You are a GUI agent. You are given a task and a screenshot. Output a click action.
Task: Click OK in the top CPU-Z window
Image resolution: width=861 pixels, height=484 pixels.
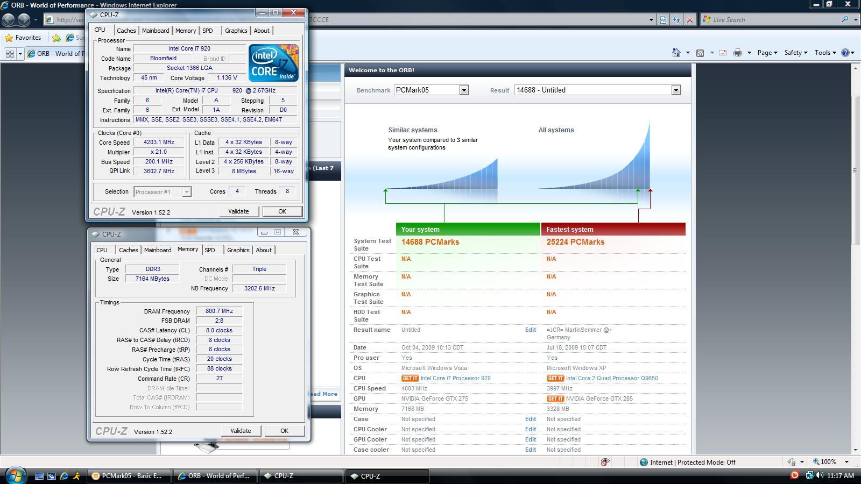coord(282,211)
